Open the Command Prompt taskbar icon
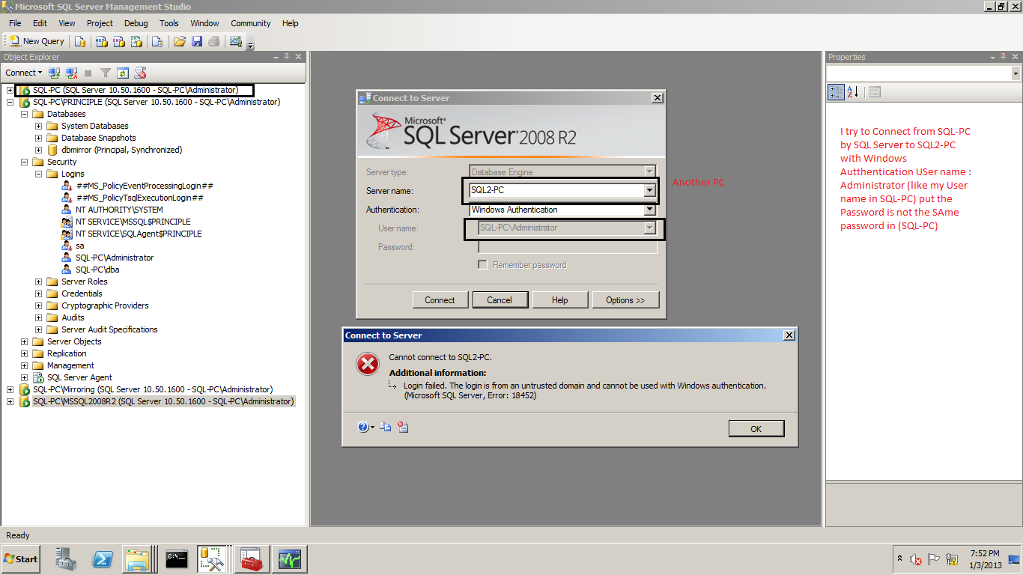 [x=177, y=559]
